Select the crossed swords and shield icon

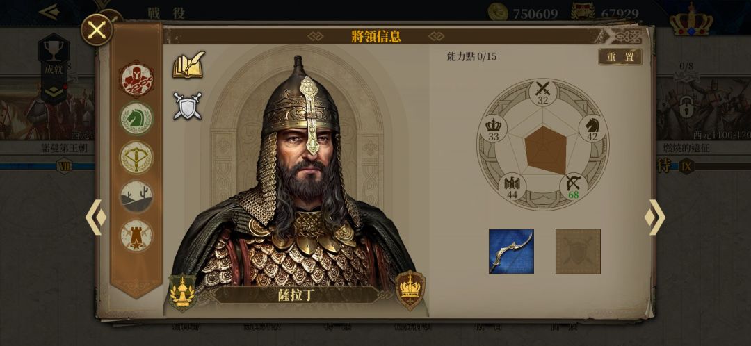click(x=187, y=106)
